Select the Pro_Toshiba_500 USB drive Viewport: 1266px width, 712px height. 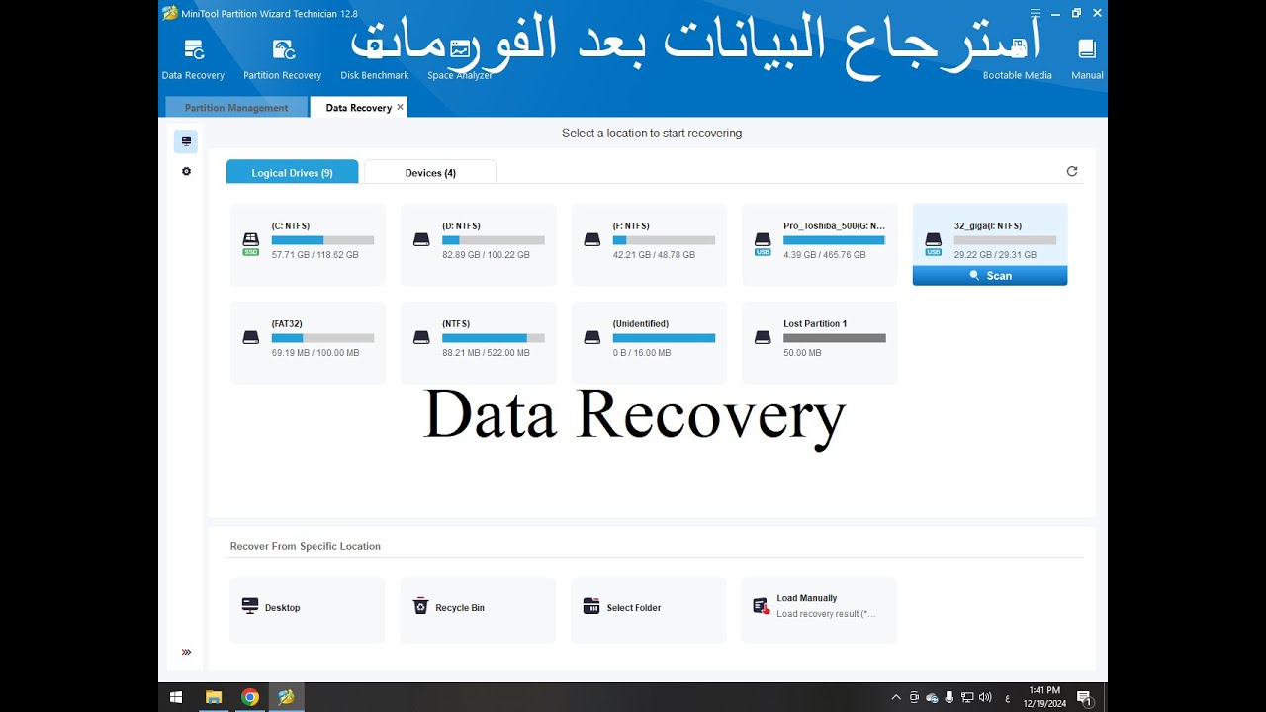click(820, 244)
